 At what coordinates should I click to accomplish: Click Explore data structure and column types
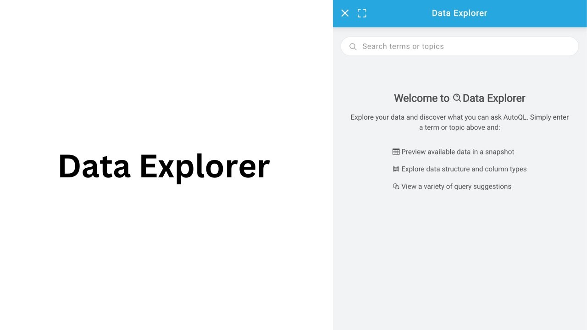464,169
